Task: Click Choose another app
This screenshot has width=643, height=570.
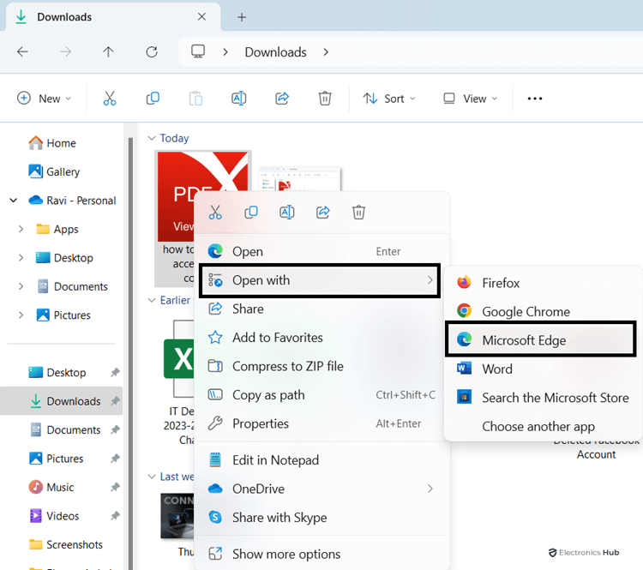Action: coord(543,427)
